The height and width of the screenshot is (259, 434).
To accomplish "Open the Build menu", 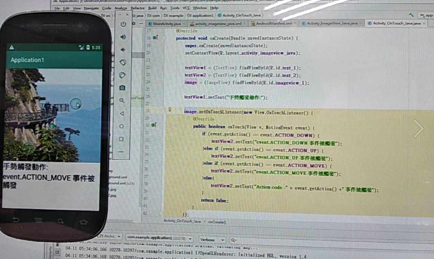I will pyautogui.click(x=152, y=8).
